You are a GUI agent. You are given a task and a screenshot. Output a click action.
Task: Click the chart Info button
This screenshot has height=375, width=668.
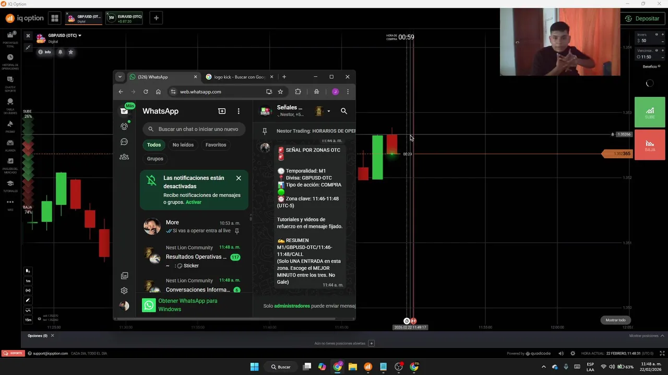pos(45,52)
